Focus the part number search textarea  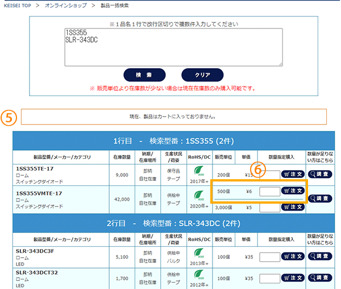tap(173, 47)
